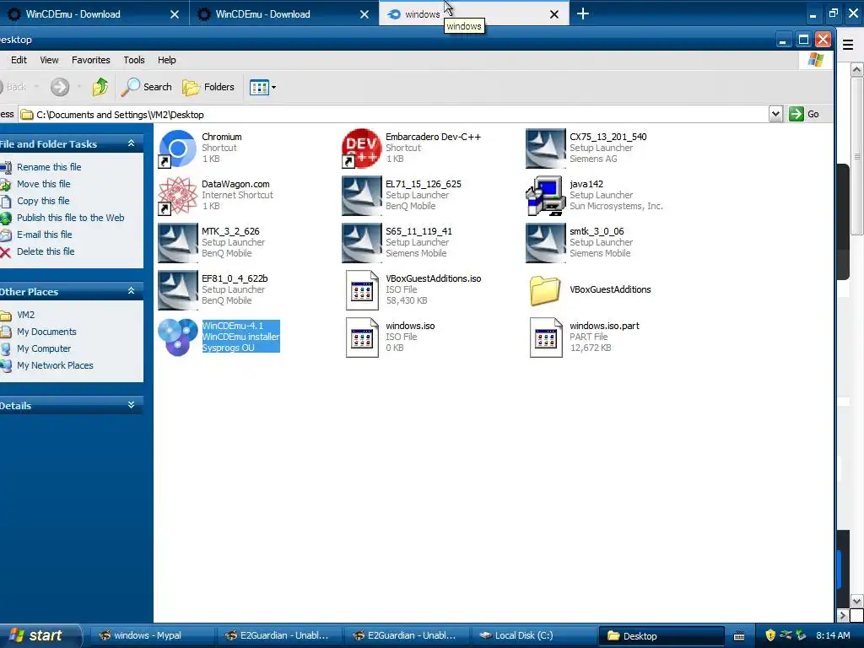Go to My Computer in Other Places
The height and width of the screenshot is (648, 864).
click(44, 348)
